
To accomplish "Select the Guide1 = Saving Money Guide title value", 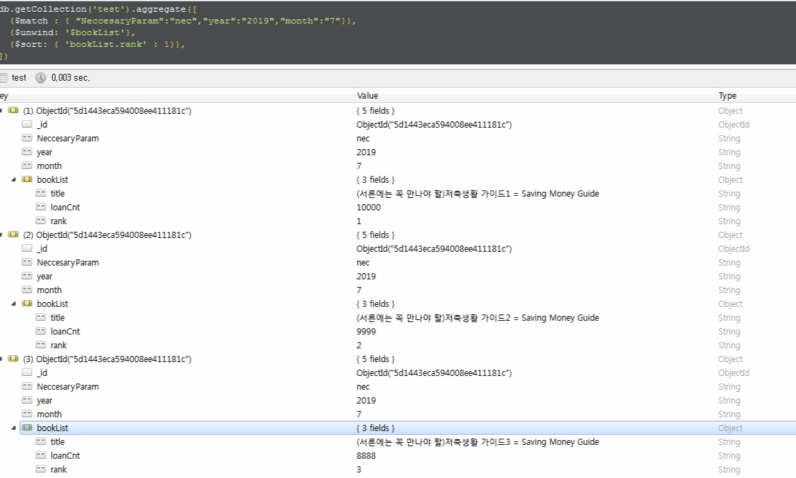I will point(478,194).
